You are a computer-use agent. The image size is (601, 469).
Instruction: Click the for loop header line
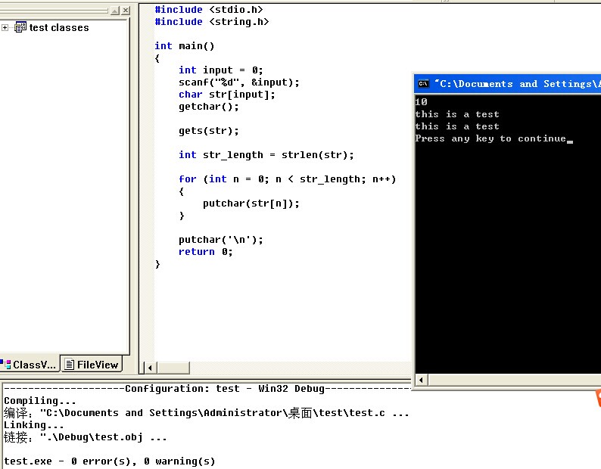point(287,179)
